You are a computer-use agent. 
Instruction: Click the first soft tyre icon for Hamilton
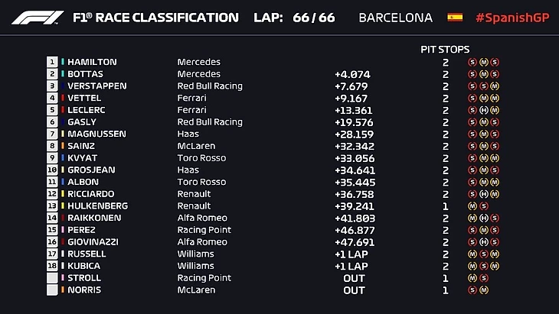[473, 62]
